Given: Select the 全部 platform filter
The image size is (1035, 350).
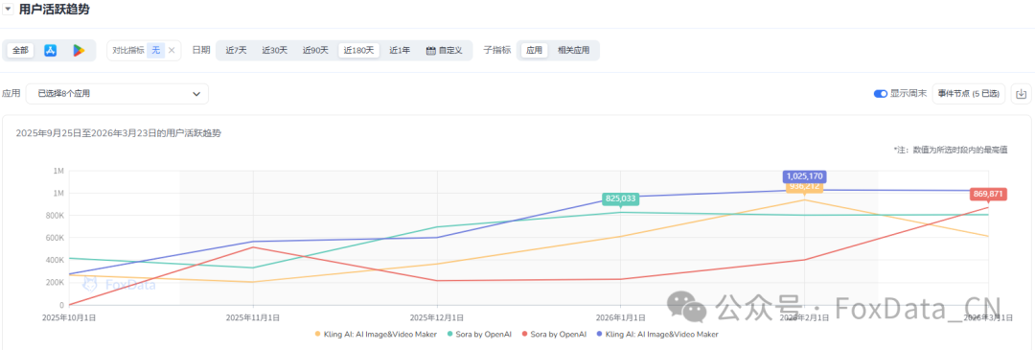Looking at the screenshot, I should (x=20, y=50).
